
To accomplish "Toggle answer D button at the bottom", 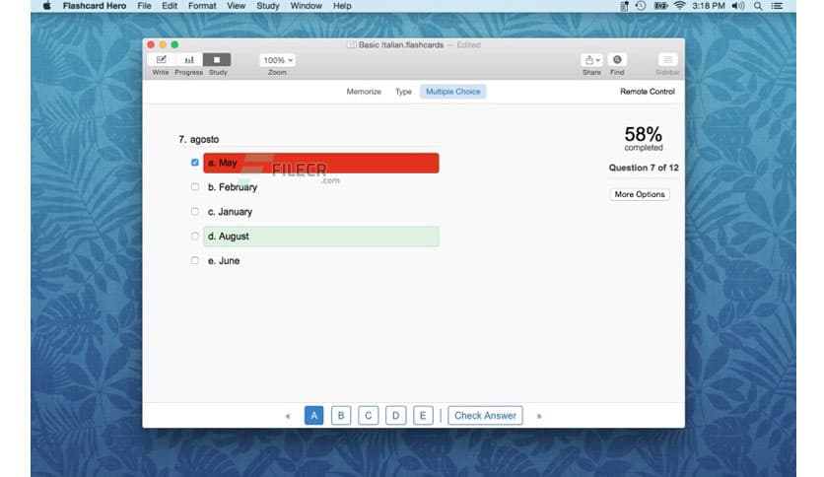I will (395, 416).
